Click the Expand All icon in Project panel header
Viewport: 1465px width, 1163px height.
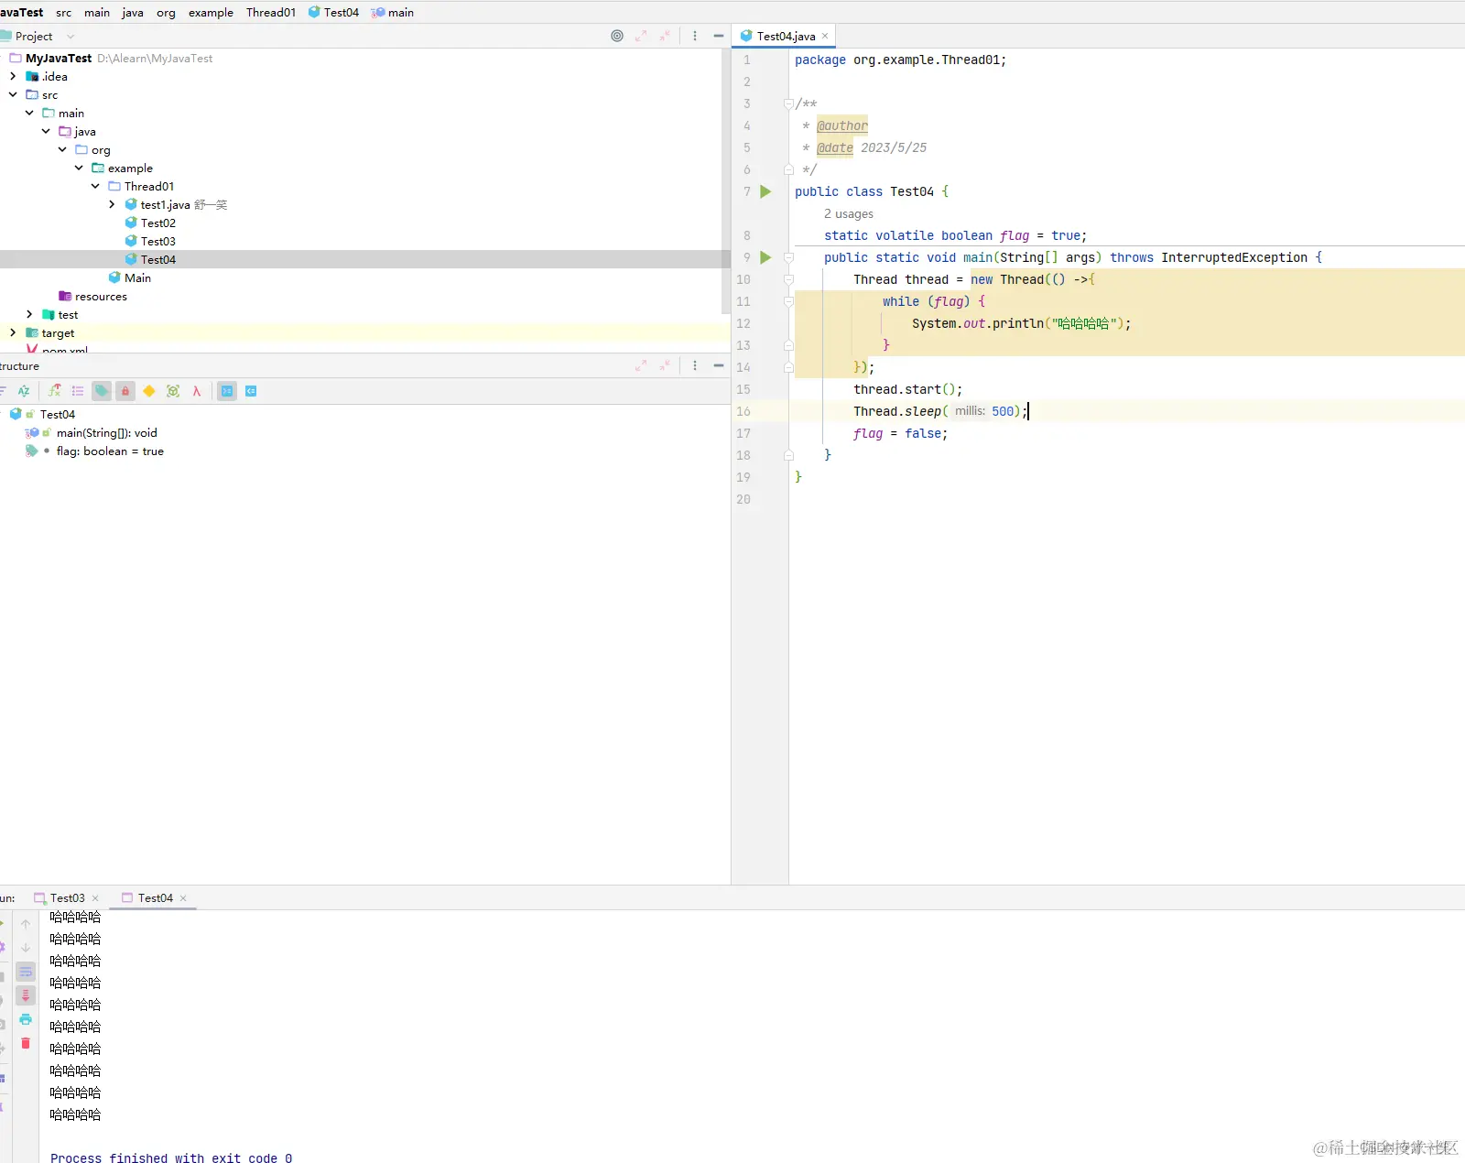coord(641,36)
